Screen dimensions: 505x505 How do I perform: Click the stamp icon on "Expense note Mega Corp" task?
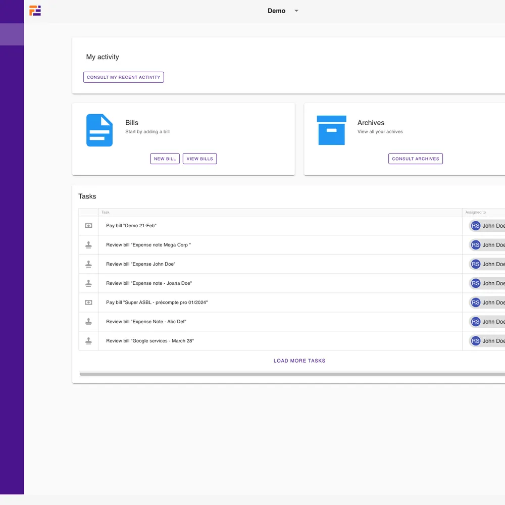coord(88,245)
